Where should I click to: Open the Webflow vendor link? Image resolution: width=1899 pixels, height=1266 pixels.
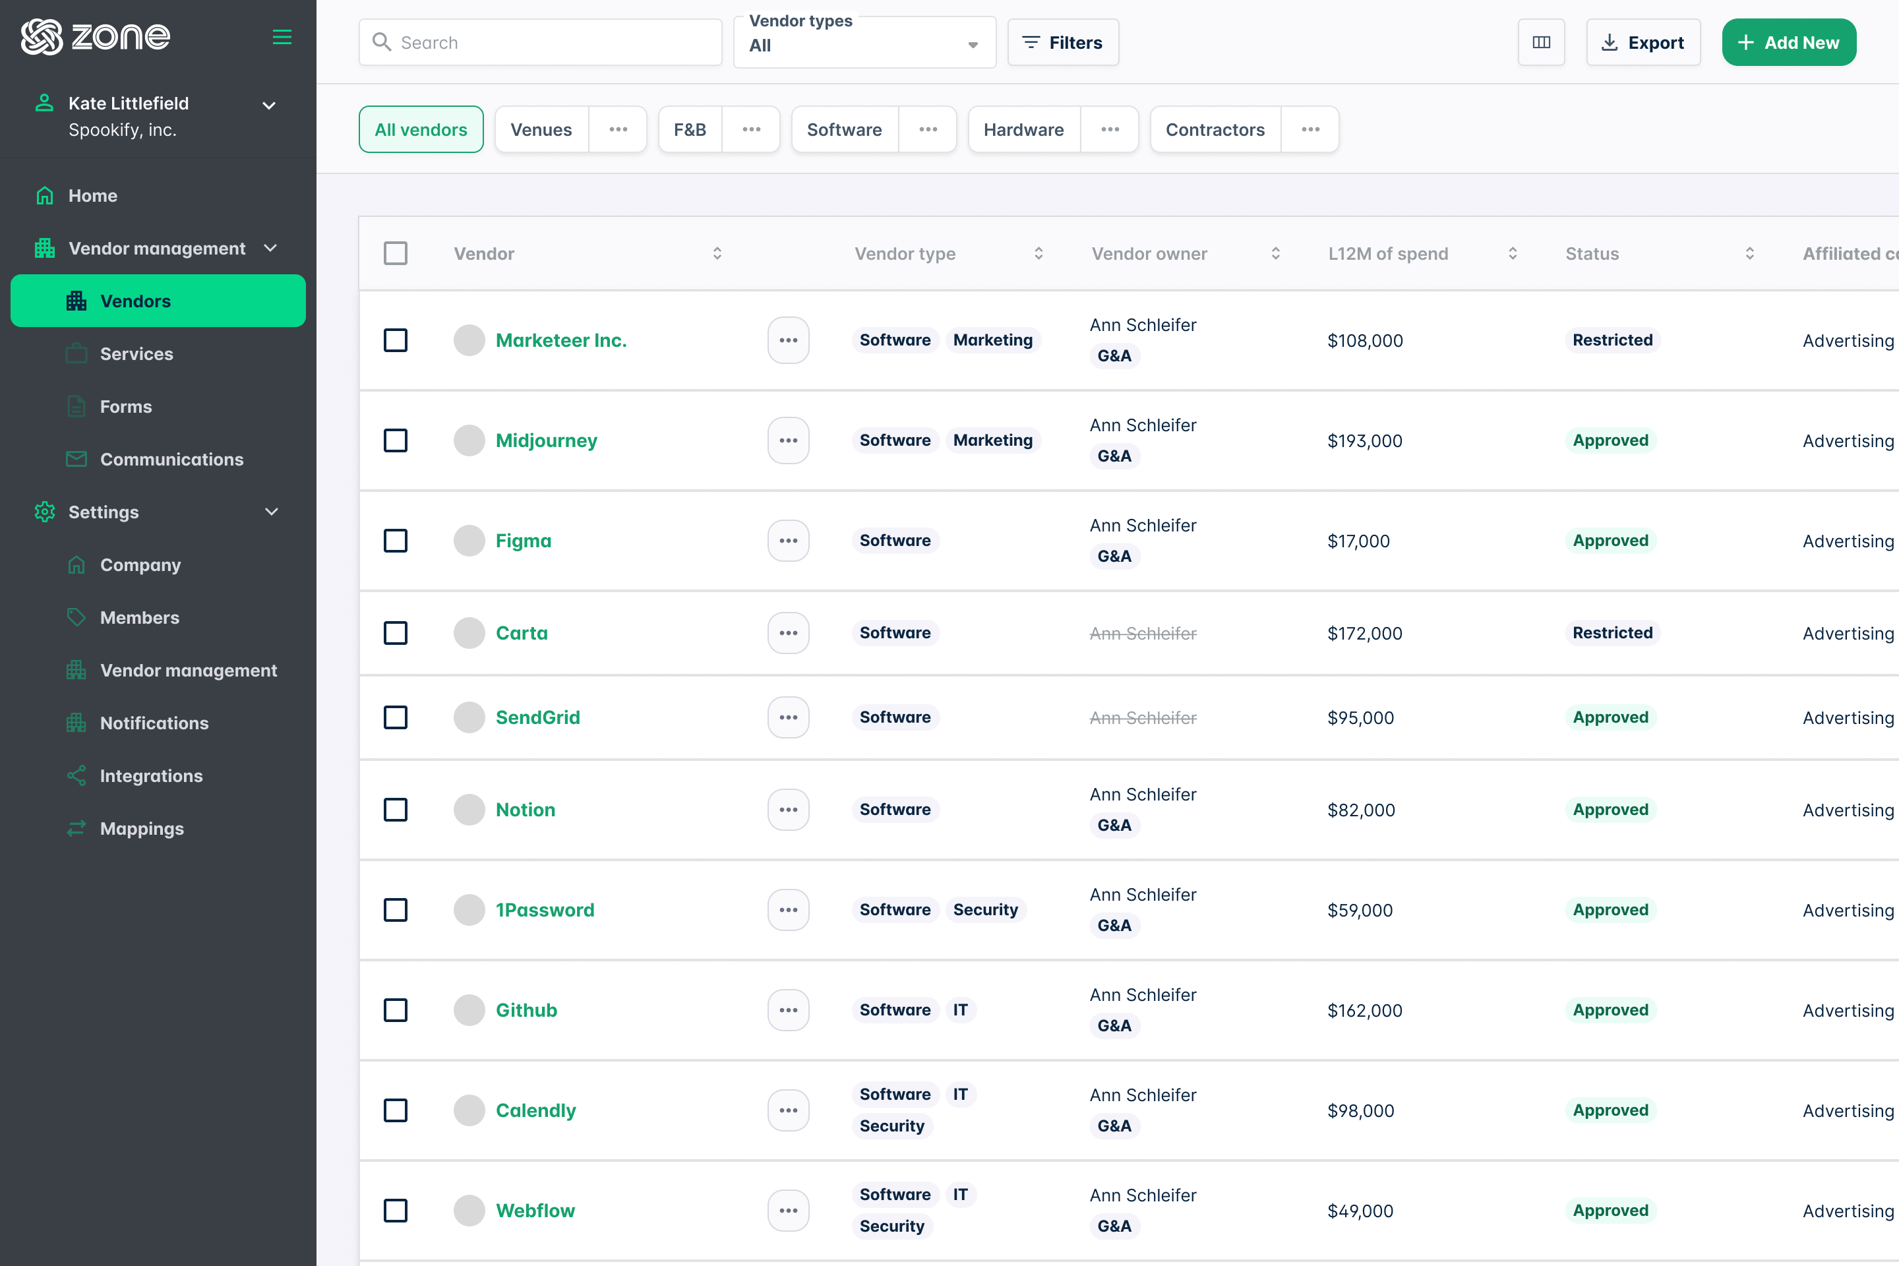[535, 1211]
